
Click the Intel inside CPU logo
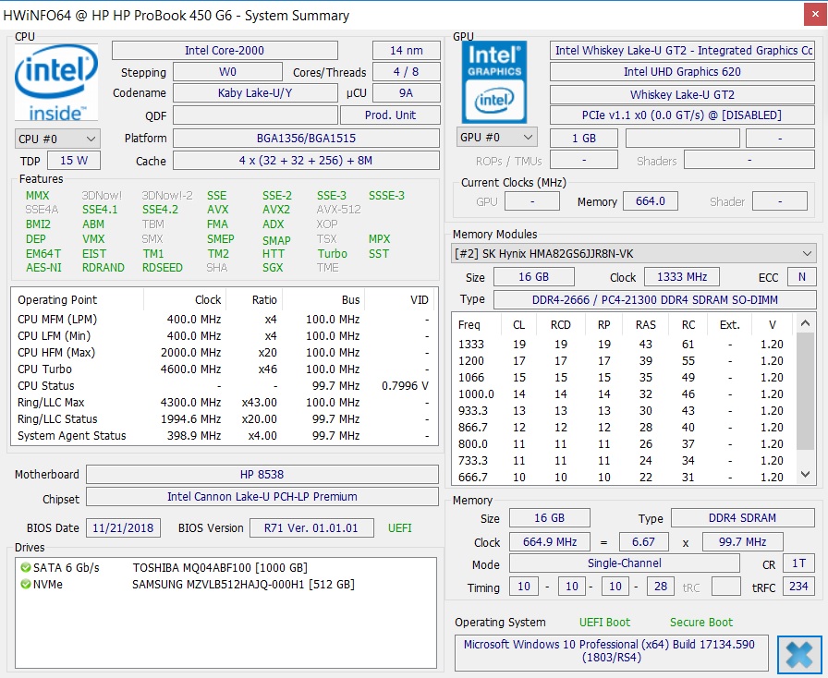(x=56, y=83)
